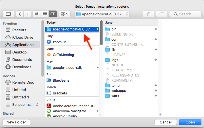Click the BUILDING.txt file
The height and width of the screenshot is (128, 204).
tap(131, 34)
